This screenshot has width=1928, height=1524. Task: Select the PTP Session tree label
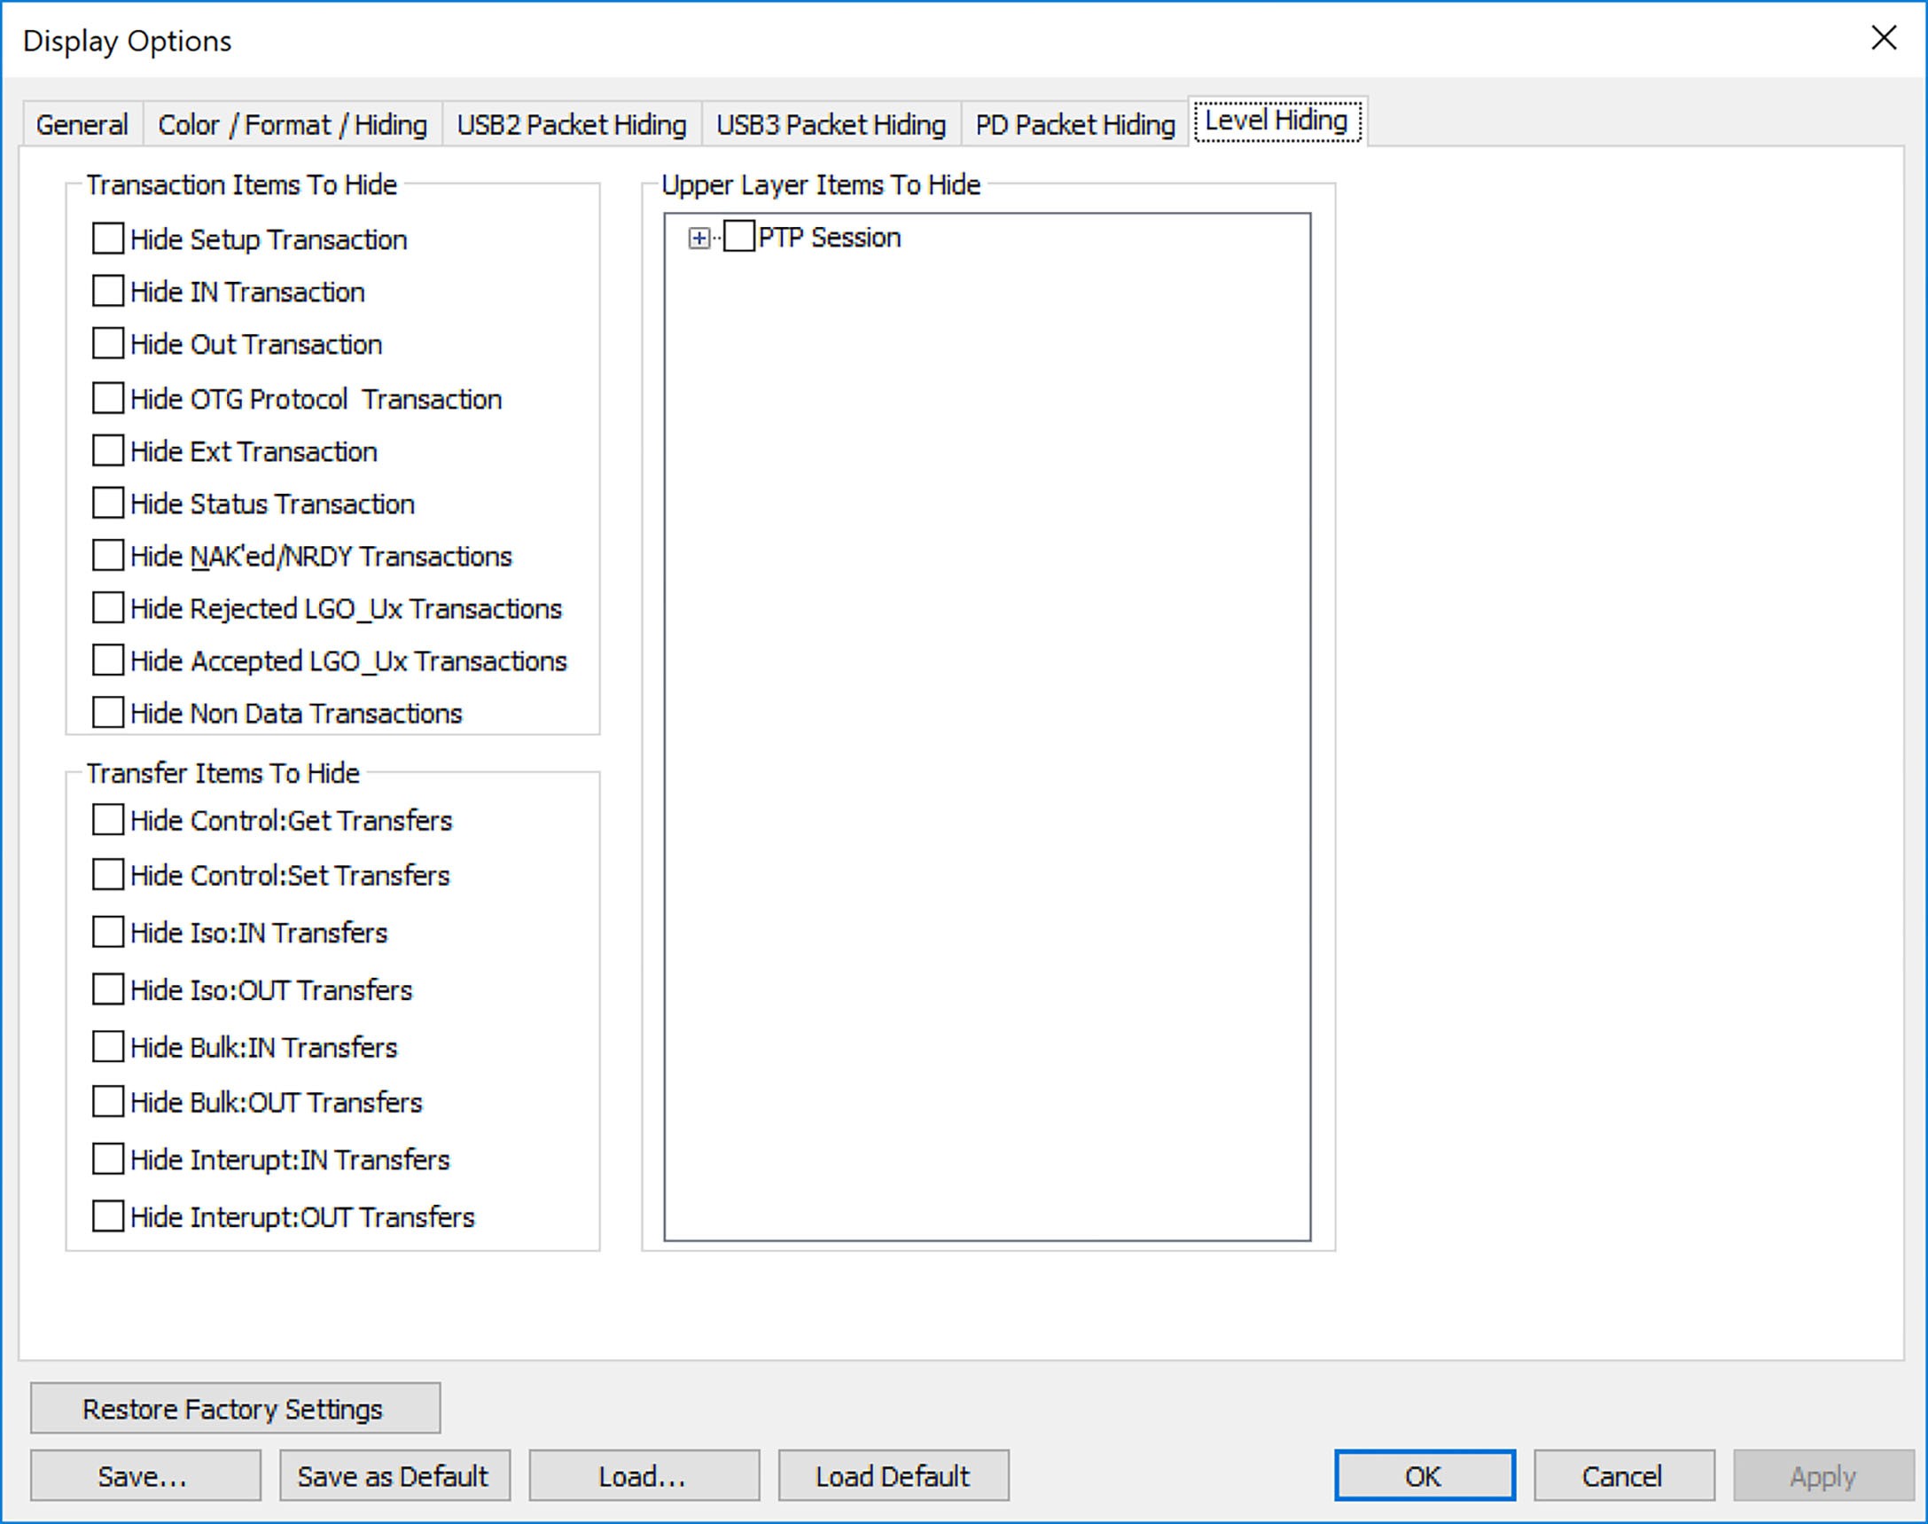pyautogui.click(x=830, y=238)
